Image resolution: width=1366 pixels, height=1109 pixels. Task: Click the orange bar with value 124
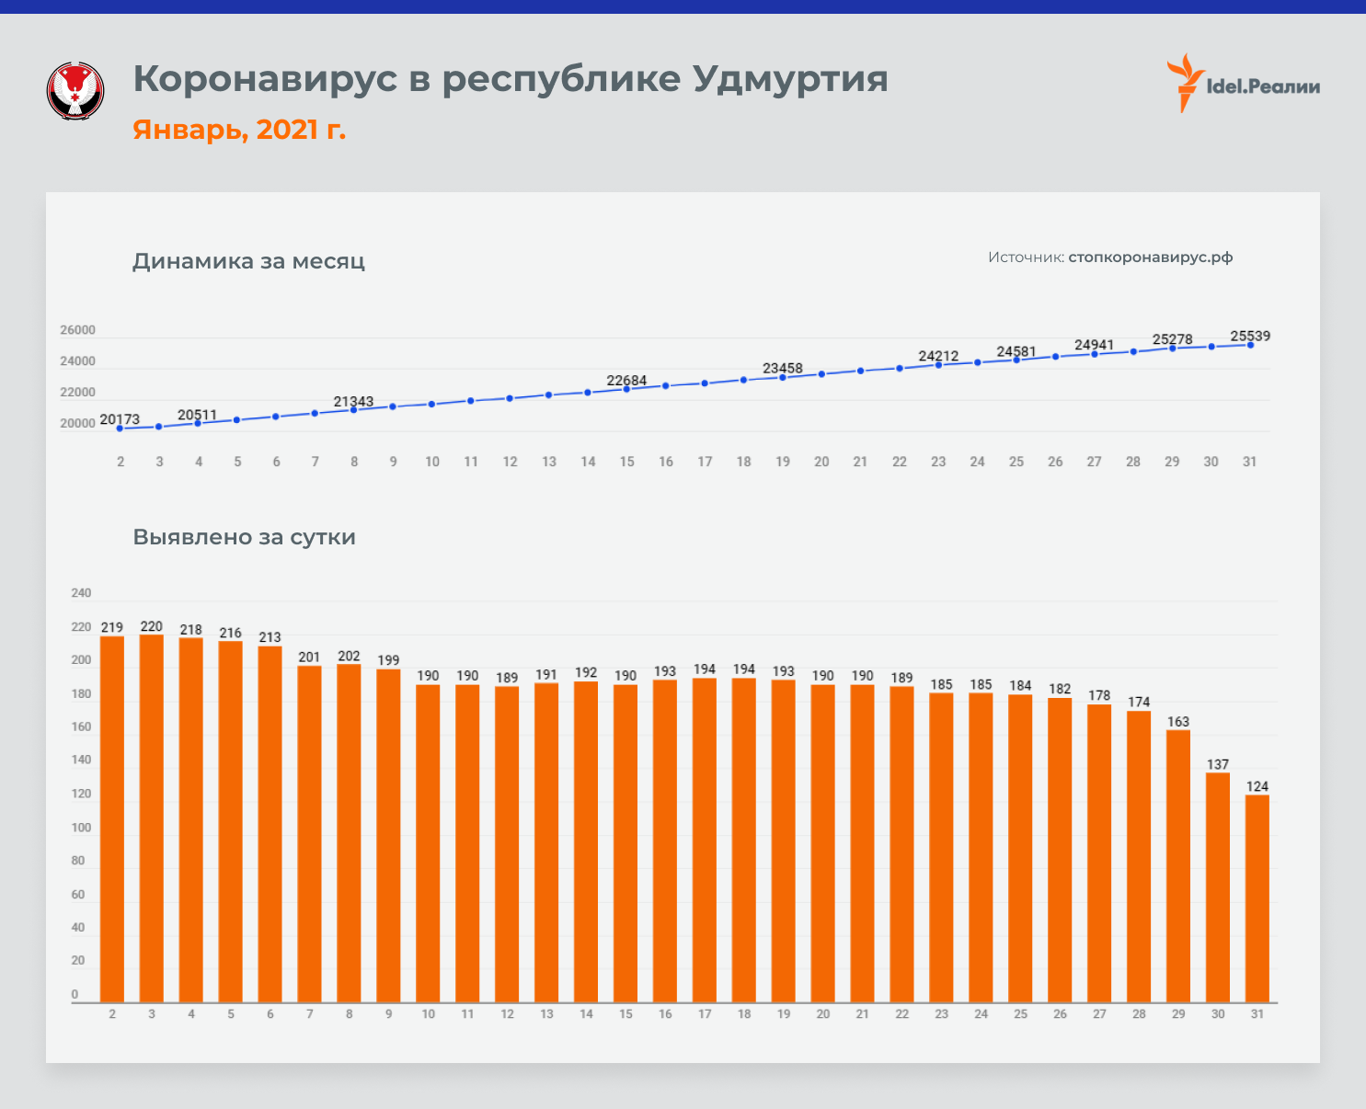(1257, 897)
